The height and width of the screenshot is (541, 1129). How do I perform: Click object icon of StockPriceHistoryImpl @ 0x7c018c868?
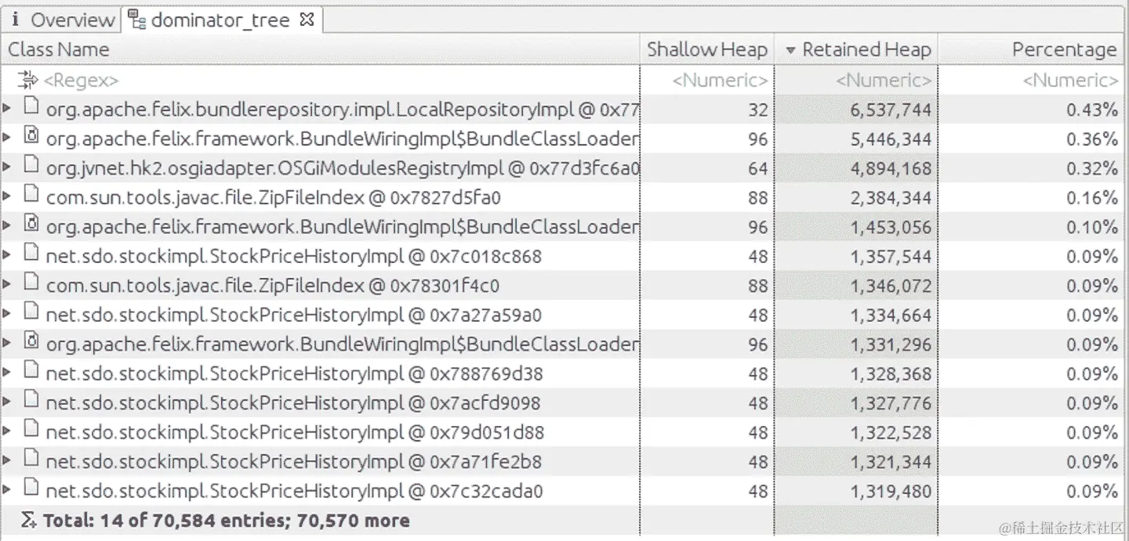click(31, 253)
